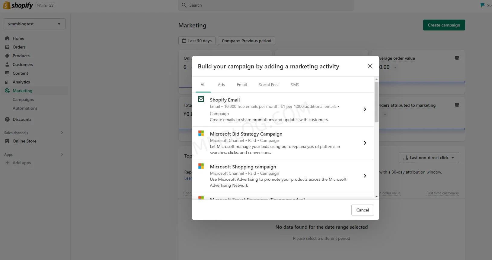This screenshot has height=260, width=492.
Task: Switch to the Ads tab
Action: tap(221, 85)
